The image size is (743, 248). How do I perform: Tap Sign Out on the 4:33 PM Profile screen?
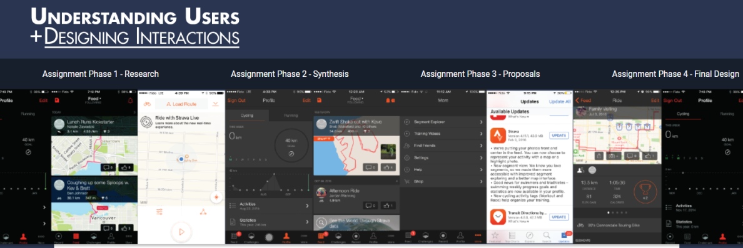(x=236, y=101)
